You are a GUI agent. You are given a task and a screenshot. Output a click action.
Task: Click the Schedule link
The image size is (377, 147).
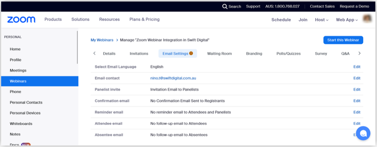tap(281, 20)
